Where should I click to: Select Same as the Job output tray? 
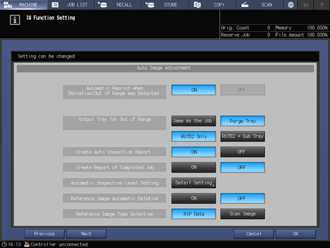click(193, 121)
